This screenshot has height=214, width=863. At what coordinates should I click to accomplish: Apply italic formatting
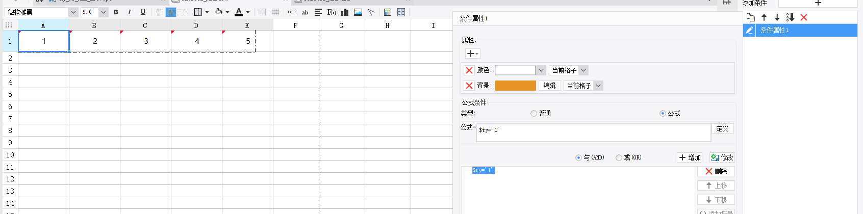click(130, 12)
